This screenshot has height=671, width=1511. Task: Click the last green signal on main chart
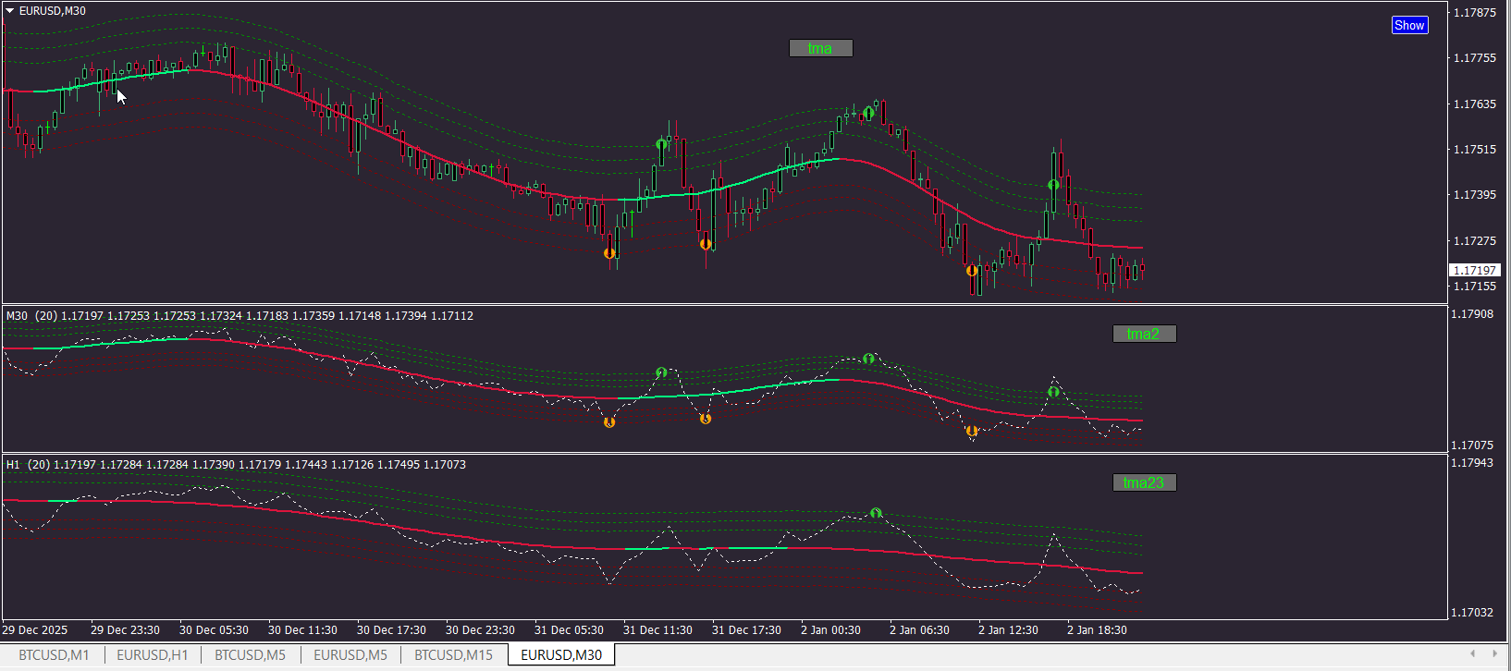(x=1053, y=185)
